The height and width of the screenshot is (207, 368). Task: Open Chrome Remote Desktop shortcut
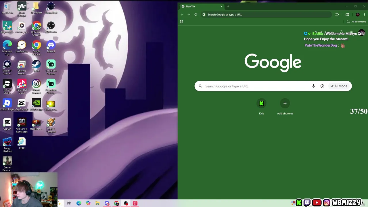(22, 68)
